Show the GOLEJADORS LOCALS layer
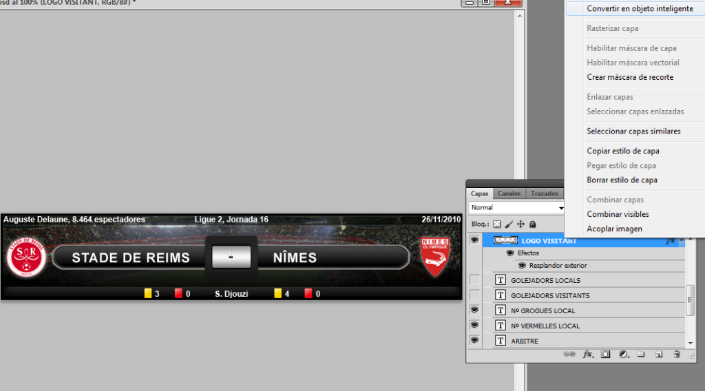Image resolution: width=705 pixels, height=391 pixels. coord(474,280)
